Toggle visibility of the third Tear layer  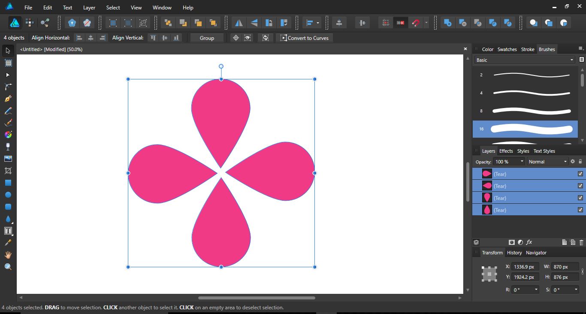[580, 198]
